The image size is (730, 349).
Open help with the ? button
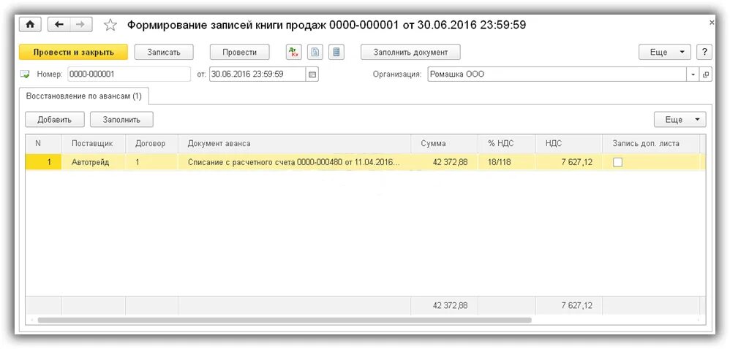[704, 52]
